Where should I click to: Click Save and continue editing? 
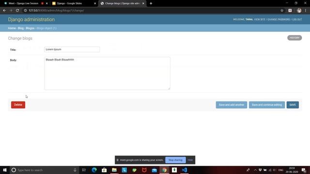pos(267,105)
